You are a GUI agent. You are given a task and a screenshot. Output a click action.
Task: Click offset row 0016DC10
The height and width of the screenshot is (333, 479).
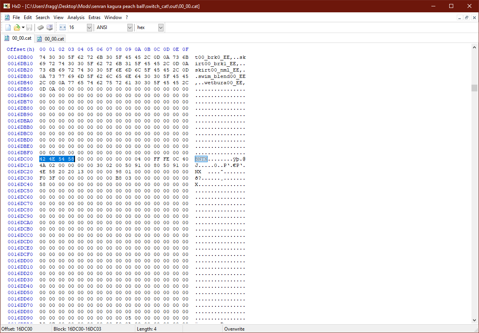(20, 165)
